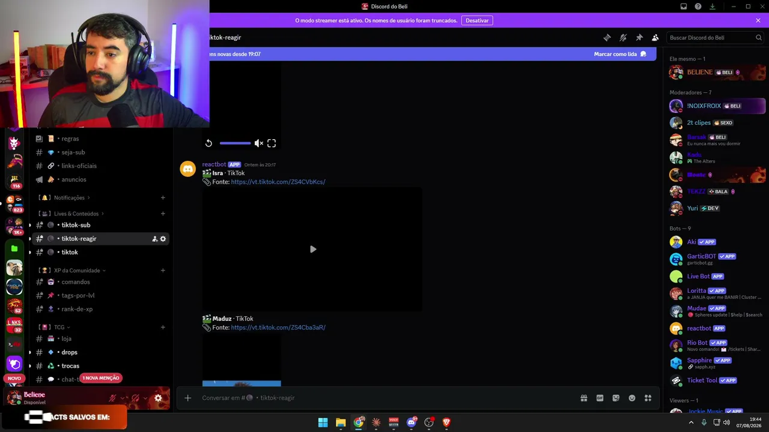Focus the Conversar em tiktok-reagir message box
The height and width of the screenshot is (432, 769).
click(x=384, y=398)
